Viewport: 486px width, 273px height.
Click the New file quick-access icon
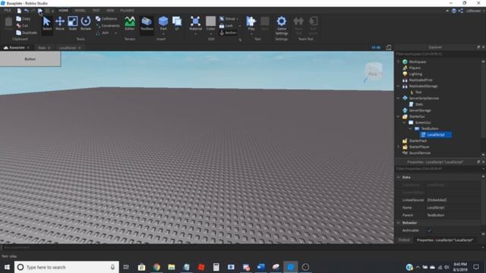pyautogui.click(x=19, y=11)
